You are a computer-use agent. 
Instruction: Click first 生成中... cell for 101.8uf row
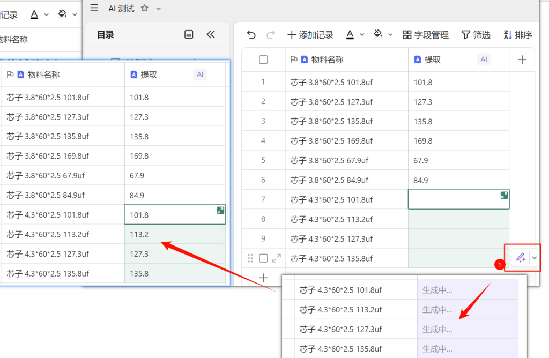(x=468, y=290)
